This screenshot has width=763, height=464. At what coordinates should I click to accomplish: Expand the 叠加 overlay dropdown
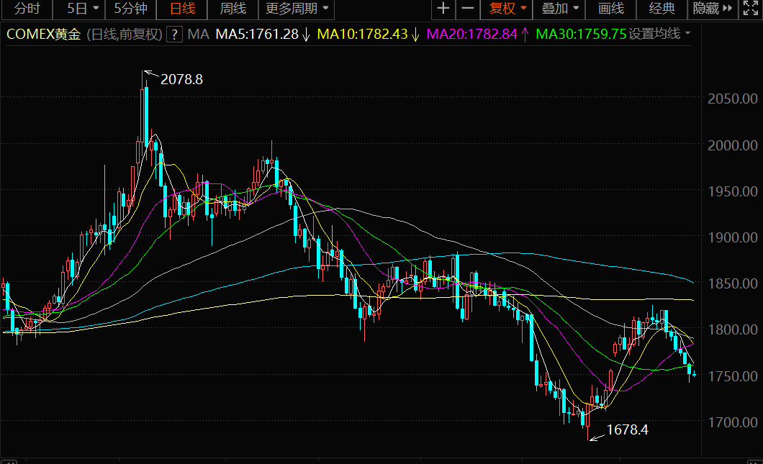[559, 8]
